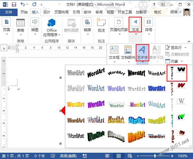Image resolution: width=193 pixels, height=159 pixels.
Task: Switch to the 页面布局 tab
Action: (x=61, y=12)
